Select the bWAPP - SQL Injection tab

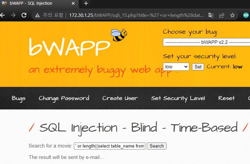[x=39, y=4]
